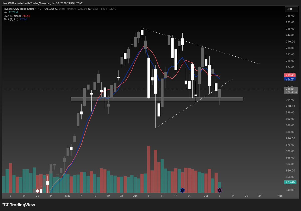Click the 700.00 price axis label
Screen dimensions: 301x211
(x=290, y=106)
